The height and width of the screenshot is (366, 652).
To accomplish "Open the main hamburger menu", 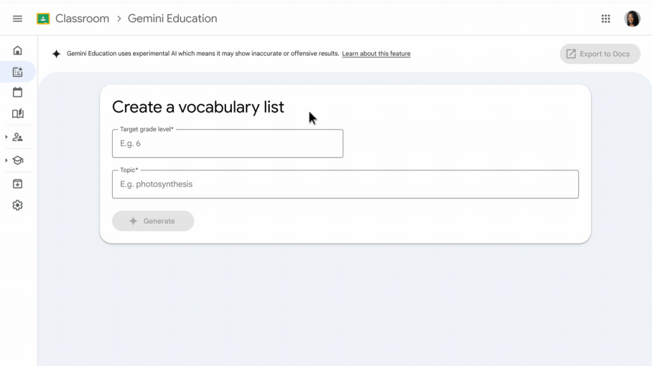I will pos(18,19).
